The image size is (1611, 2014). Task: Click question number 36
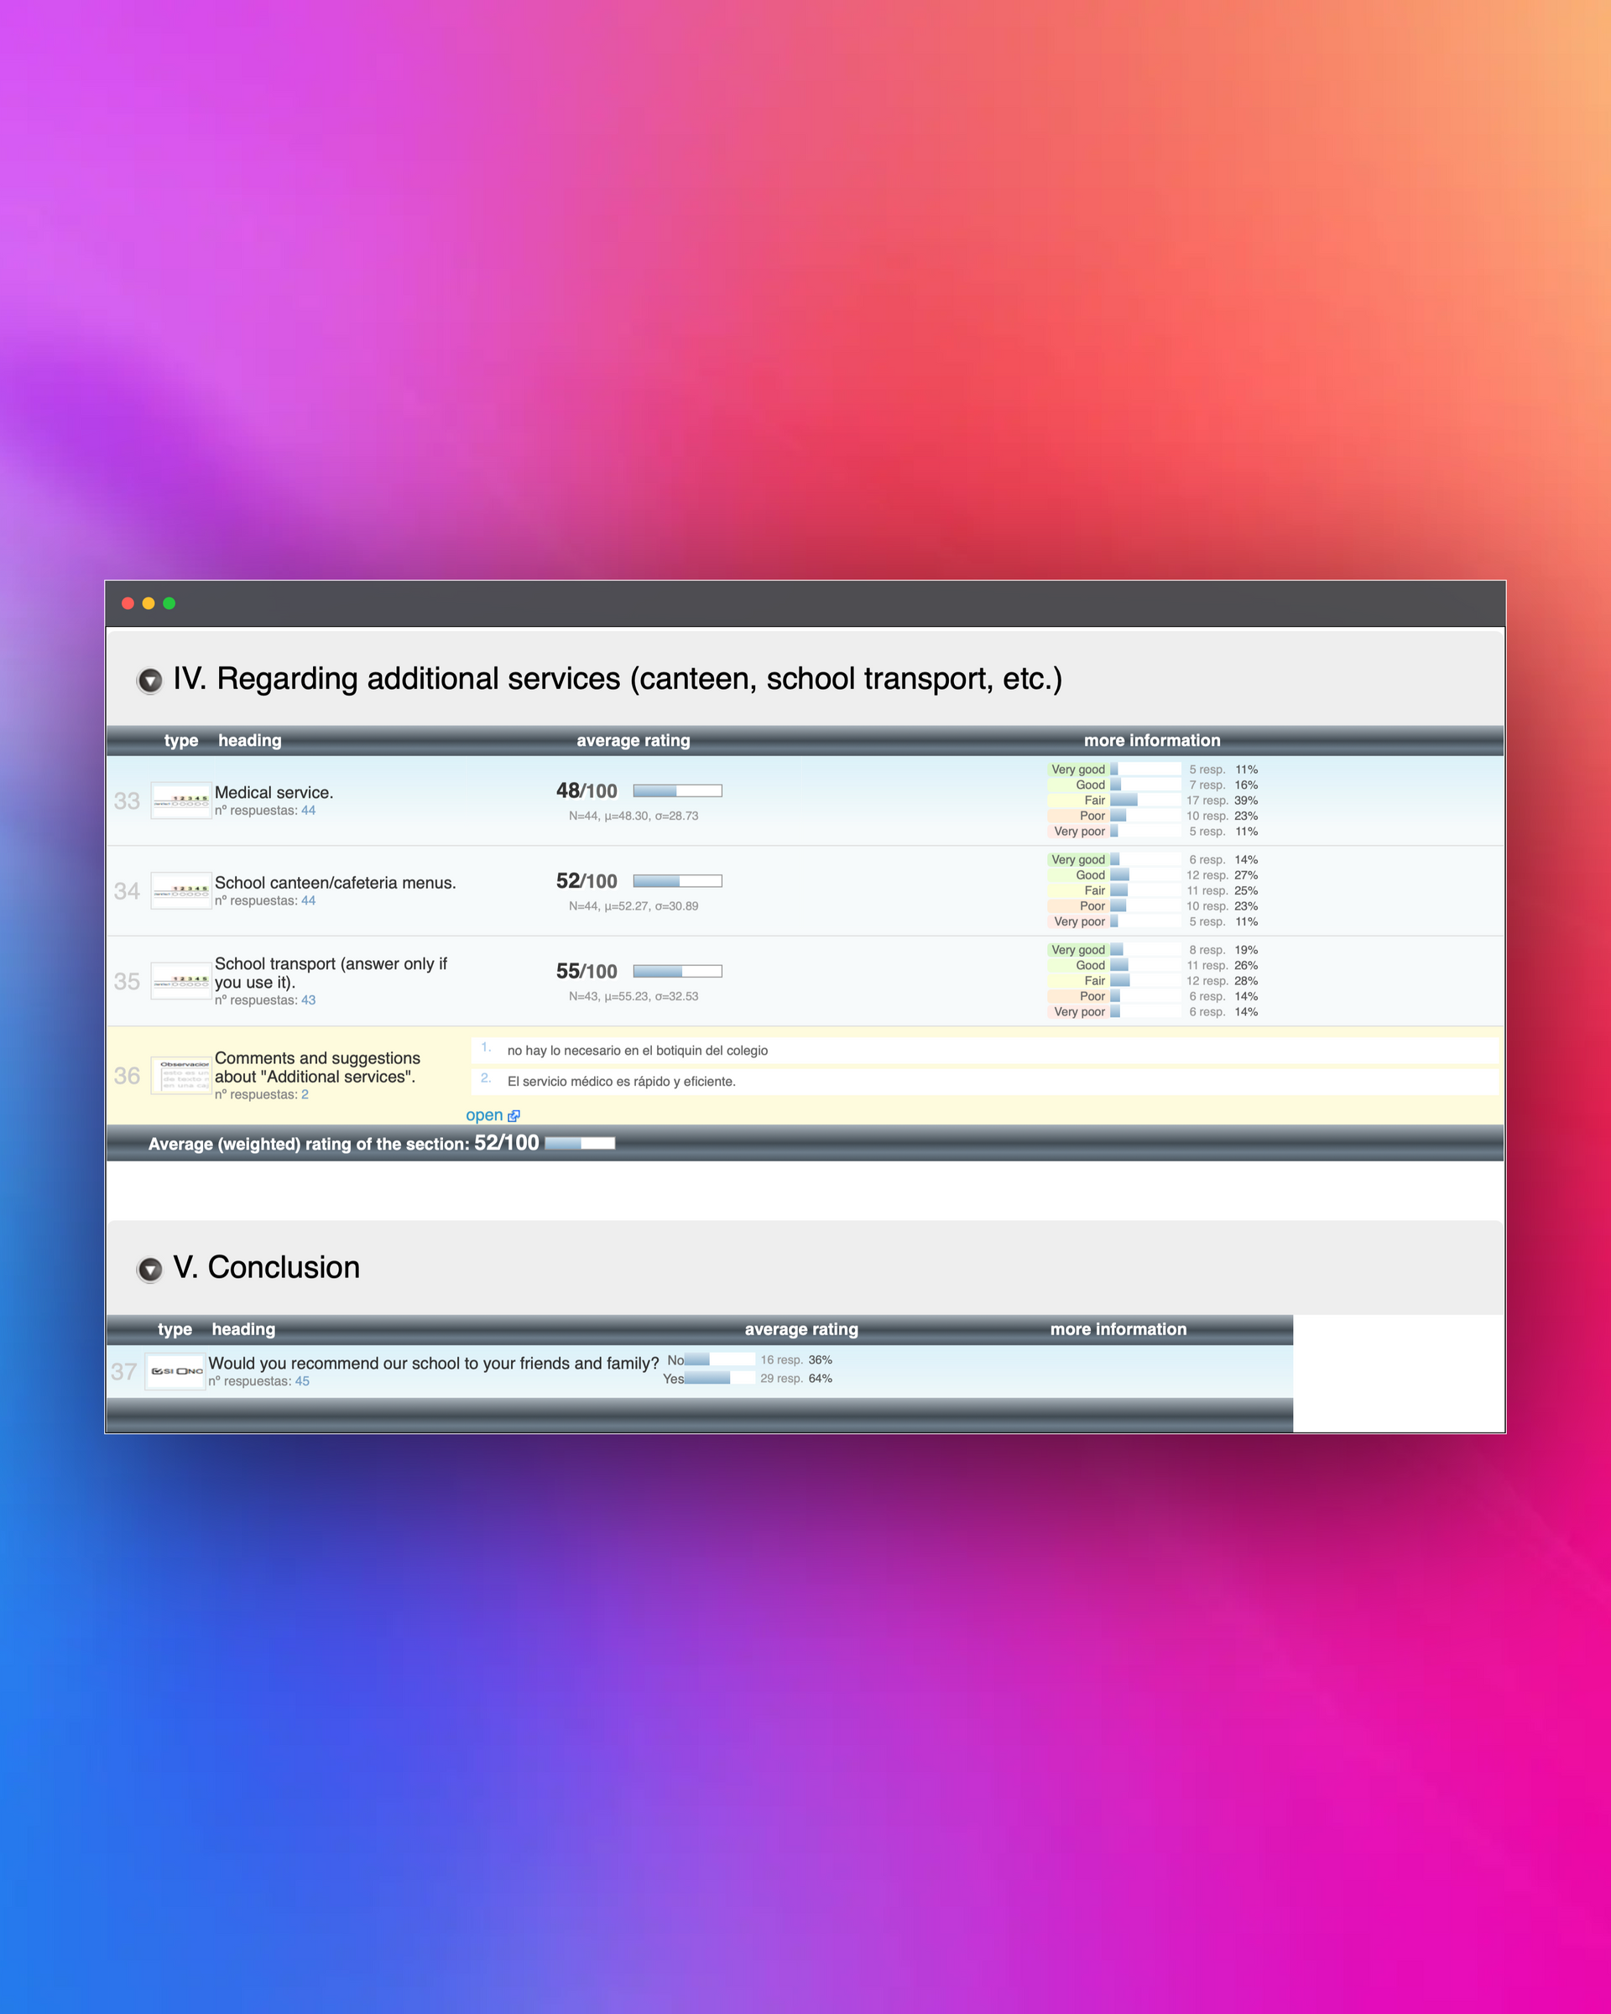[x=127, y=1076]
